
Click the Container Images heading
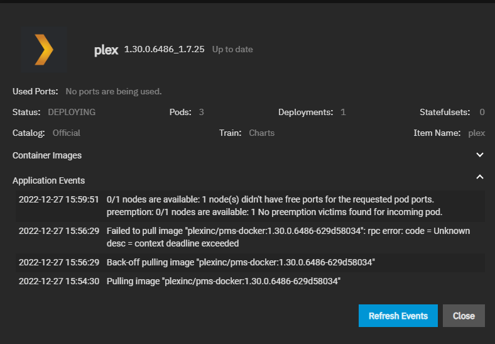click(x=47, y=155)
